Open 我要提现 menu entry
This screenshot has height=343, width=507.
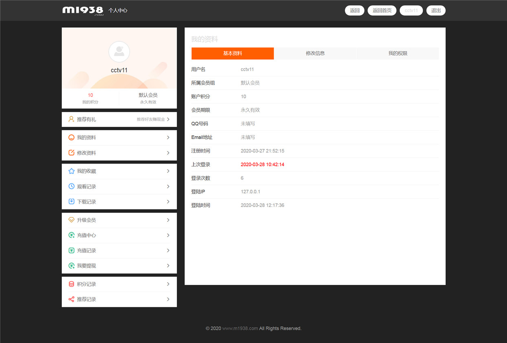coord(119,266)
